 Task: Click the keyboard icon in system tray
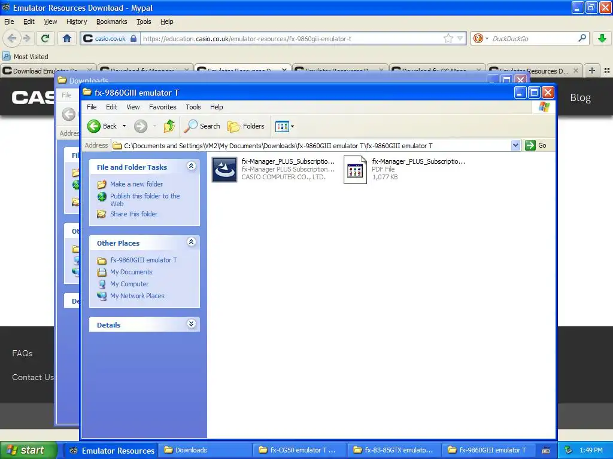[x=546, y=451]
